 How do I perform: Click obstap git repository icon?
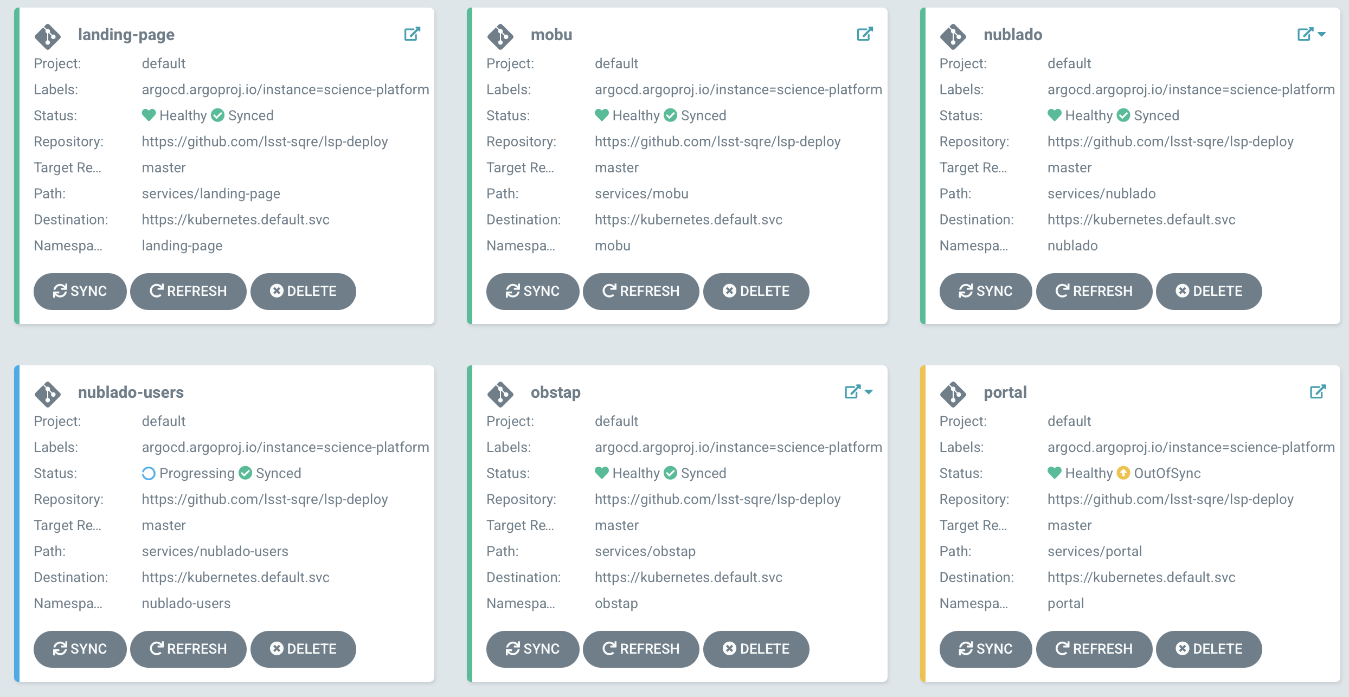pyautogui.click(x=500, y=394)
